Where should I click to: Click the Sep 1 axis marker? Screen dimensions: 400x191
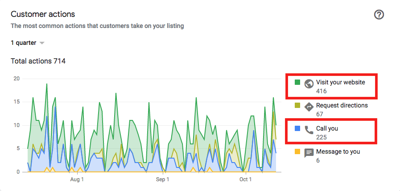tap(162, 179)
